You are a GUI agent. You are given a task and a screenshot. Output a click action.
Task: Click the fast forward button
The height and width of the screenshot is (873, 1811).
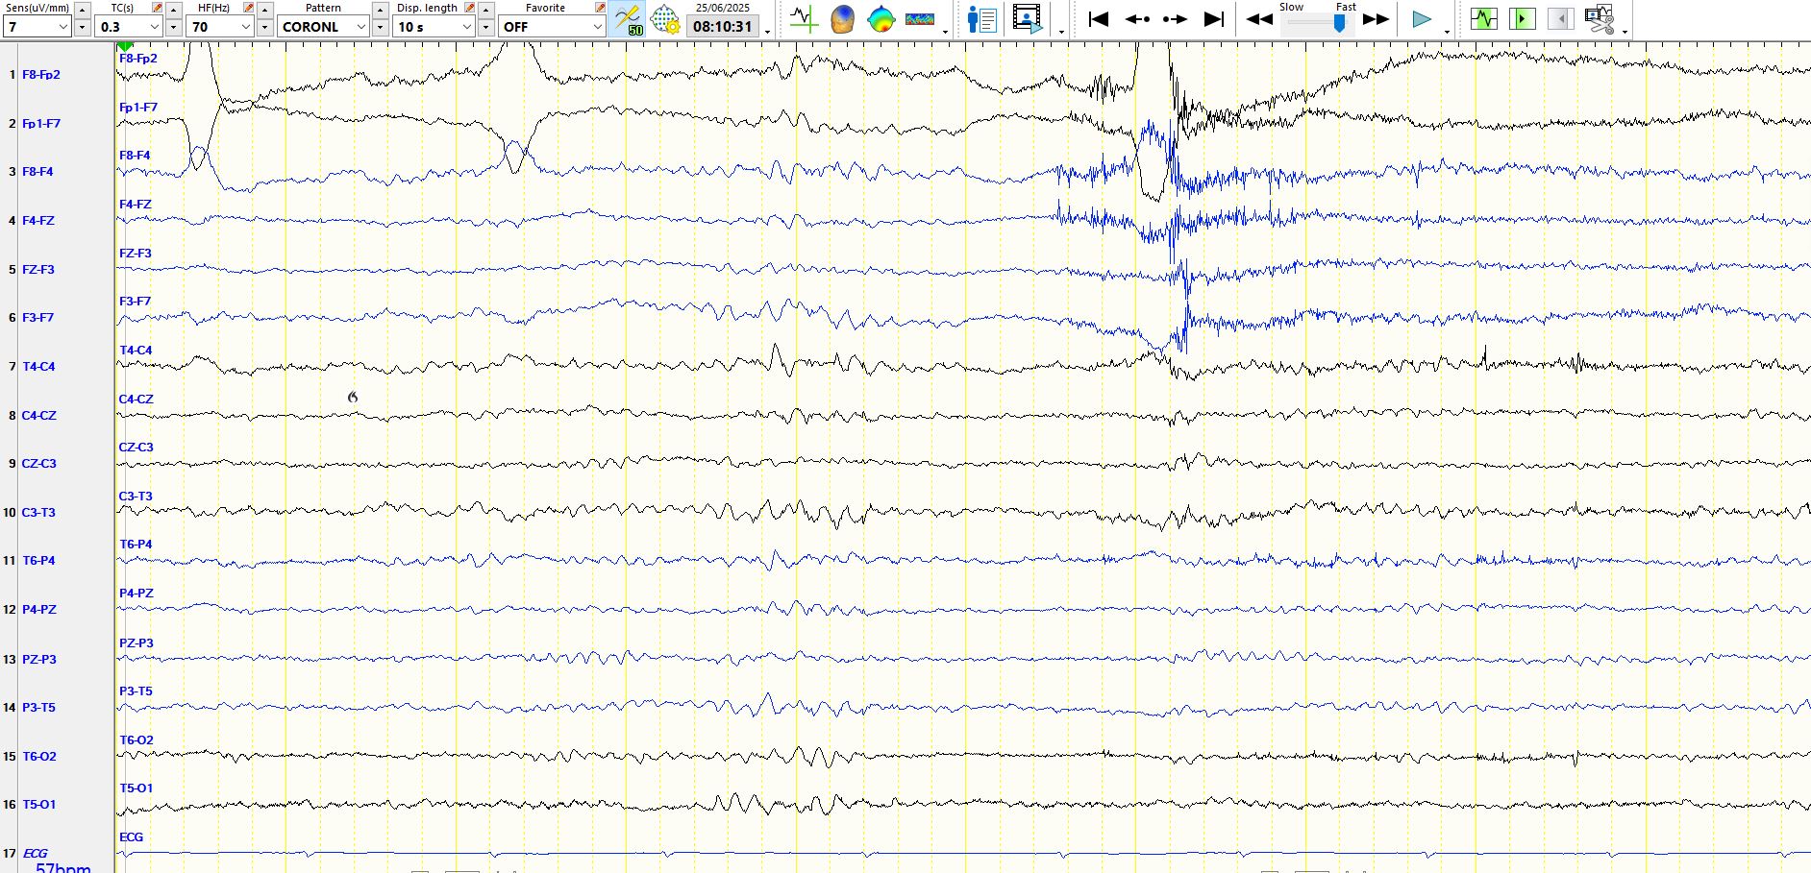coord(1377,19)
